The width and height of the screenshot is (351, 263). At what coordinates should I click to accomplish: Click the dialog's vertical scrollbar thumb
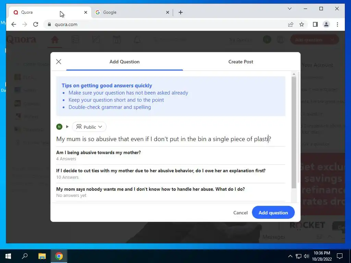[294, 133]
